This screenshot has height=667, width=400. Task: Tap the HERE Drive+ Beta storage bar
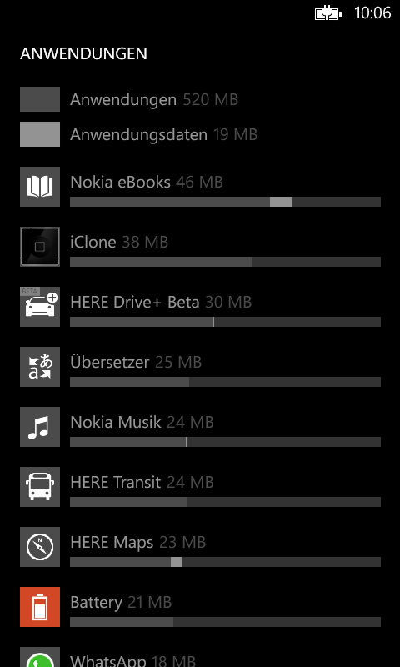click(225, 322)
